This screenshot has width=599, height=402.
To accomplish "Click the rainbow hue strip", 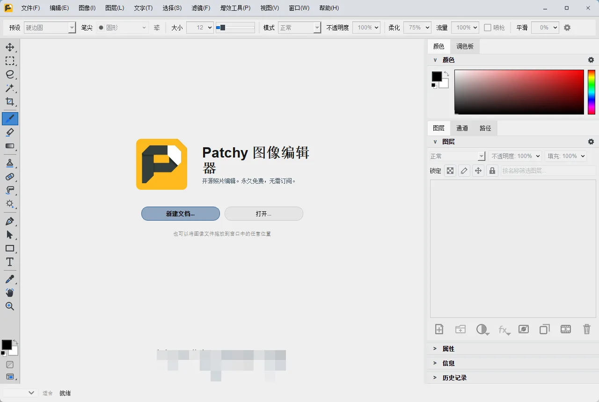I will (592, 92).
